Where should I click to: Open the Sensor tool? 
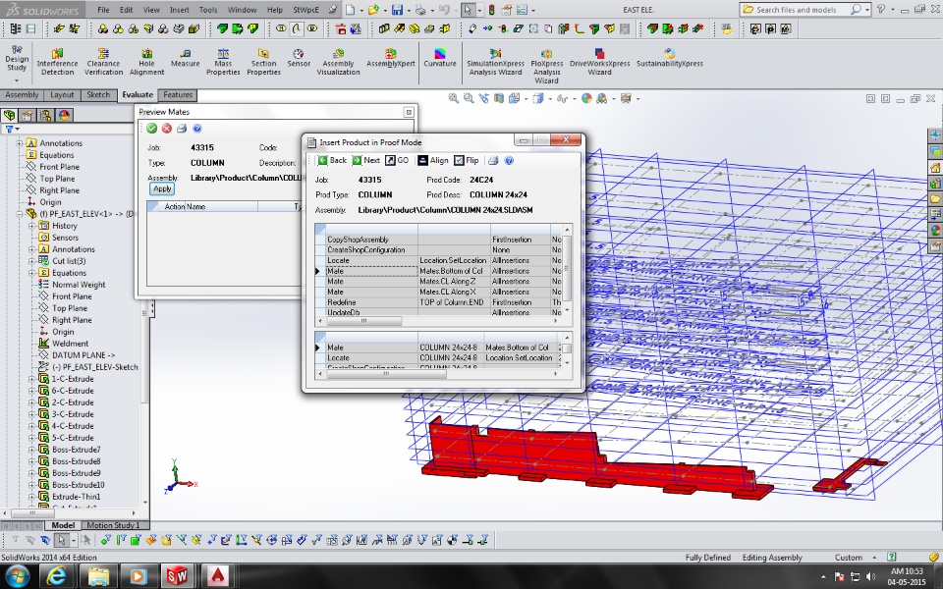(299, 58)
